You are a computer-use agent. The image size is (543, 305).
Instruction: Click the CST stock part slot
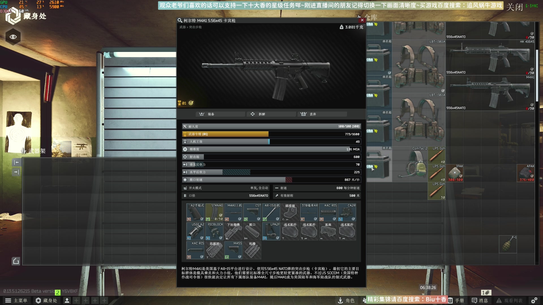[x=252, y=212]
